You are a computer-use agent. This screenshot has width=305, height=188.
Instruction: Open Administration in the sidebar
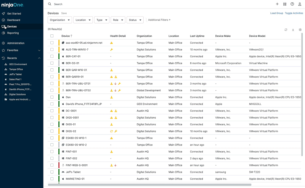(16, 43)
